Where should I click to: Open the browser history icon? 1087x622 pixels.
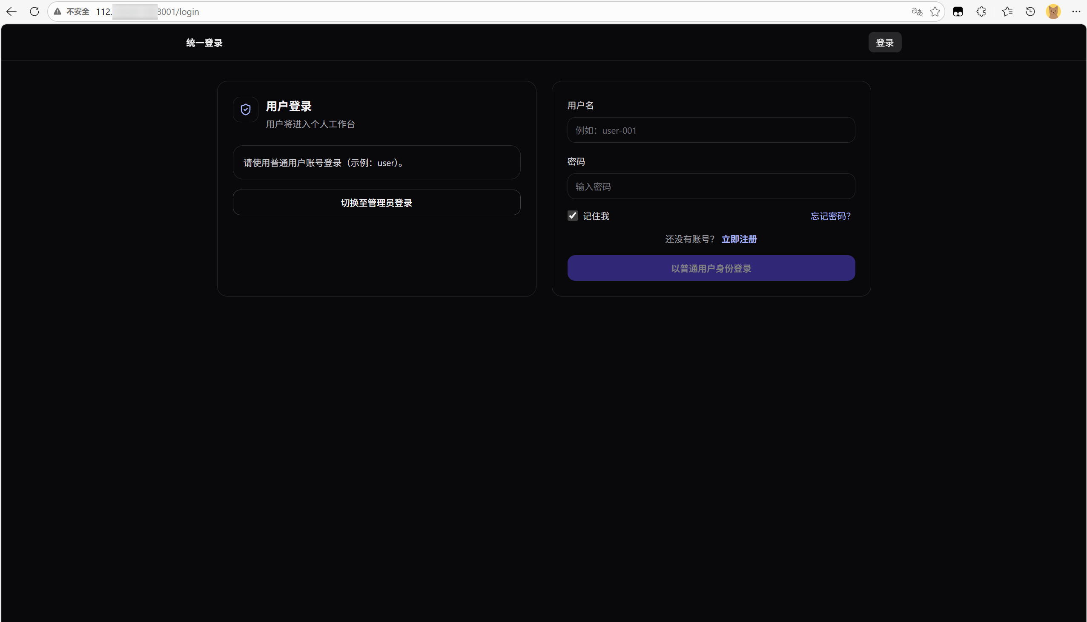coord(1030,12)
